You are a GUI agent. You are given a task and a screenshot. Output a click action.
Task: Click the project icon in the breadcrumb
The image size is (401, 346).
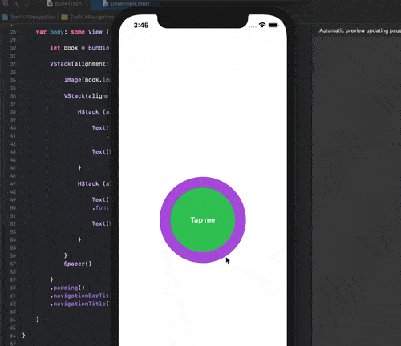click(x=5, y=18)
